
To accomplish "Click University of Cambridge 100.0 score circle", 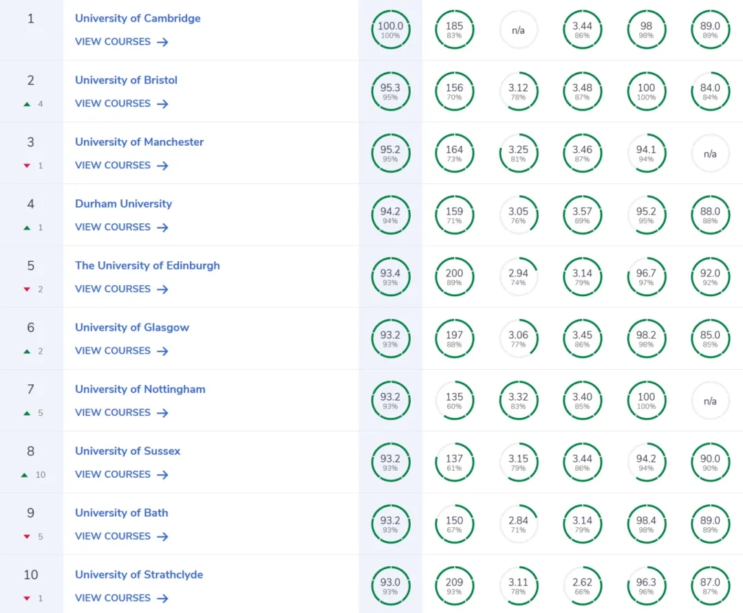I will coord(390,30).
